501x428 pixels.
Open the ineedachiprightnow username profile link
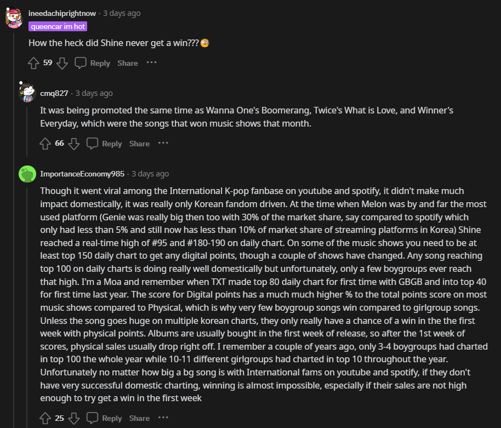coord(64,13)
